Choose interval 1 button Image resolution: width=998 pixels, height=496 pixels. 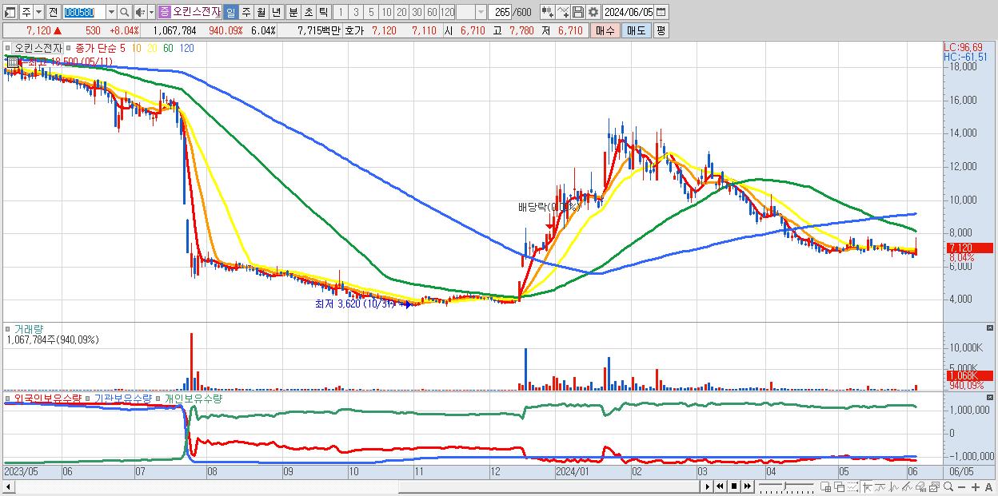(x=340, y=12)
